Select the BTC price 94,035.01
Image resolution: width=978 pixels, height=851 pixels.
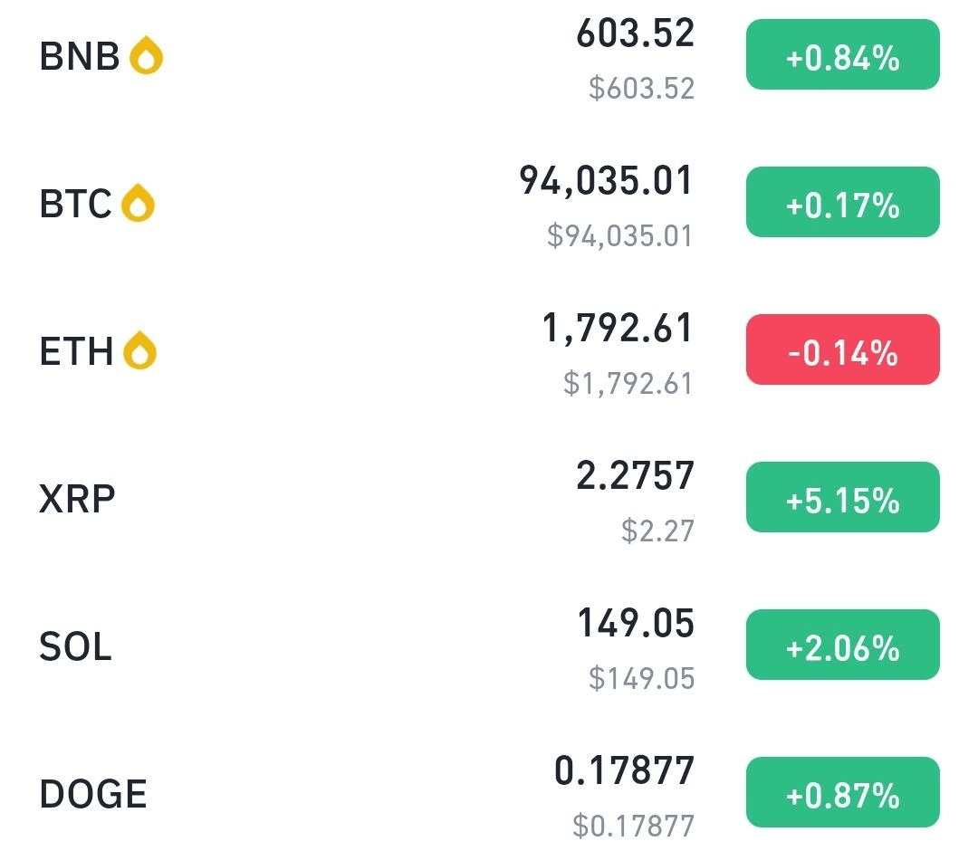coord(606,181)
